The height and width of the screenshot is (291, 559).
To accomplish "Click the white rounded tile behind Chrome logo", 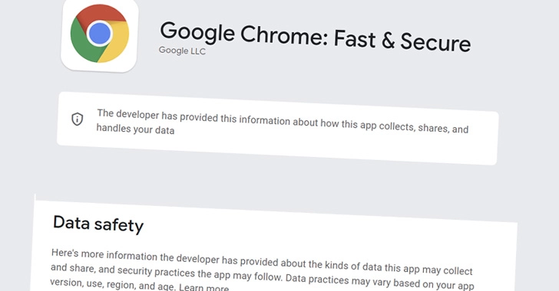I will point(100,34).
